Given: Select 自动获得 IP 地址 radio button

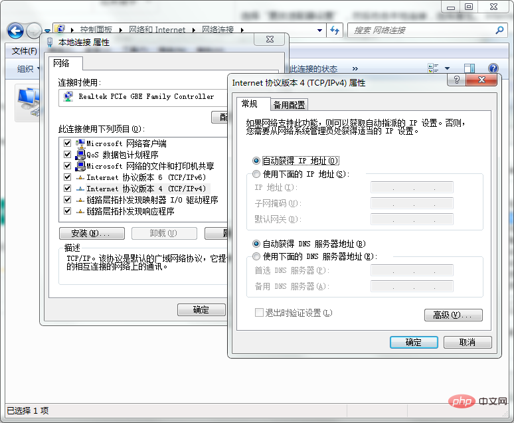Looking at the screenshot, I should point(256,161).
